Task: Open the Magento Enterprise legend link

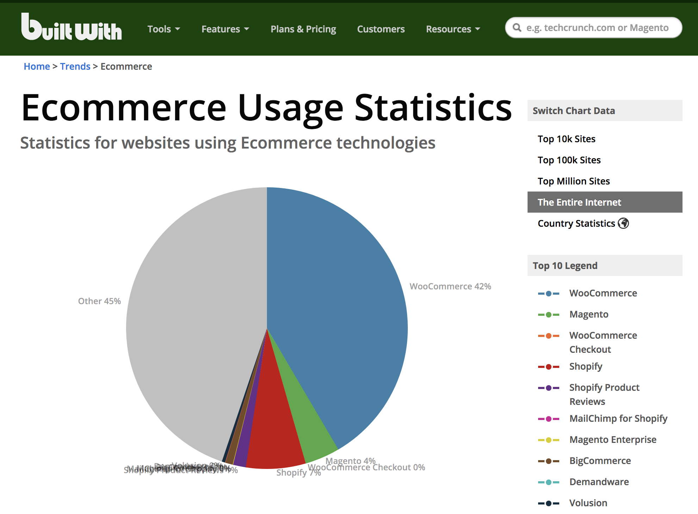Action: click(613, 440)
